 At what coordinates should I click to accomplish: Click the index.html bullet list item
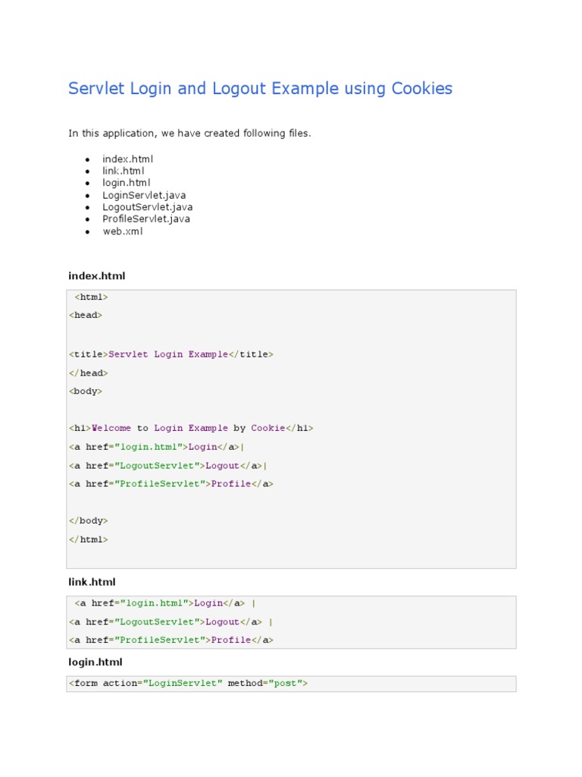pos(127,159)
